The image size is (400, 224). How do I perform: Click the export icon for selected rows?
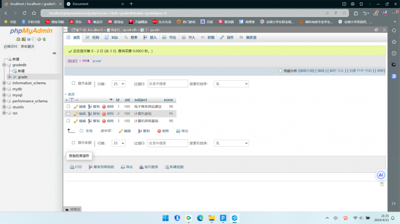click(x=178, y=131)
